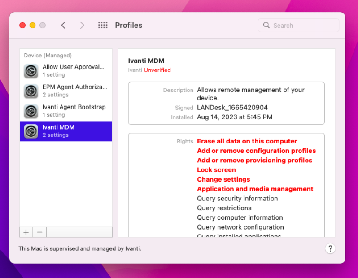Image resolution: width=358 pixels, height=278 pixels.
Task: Click the Ivanti MDM profile icon
Action: coord(31,131)
